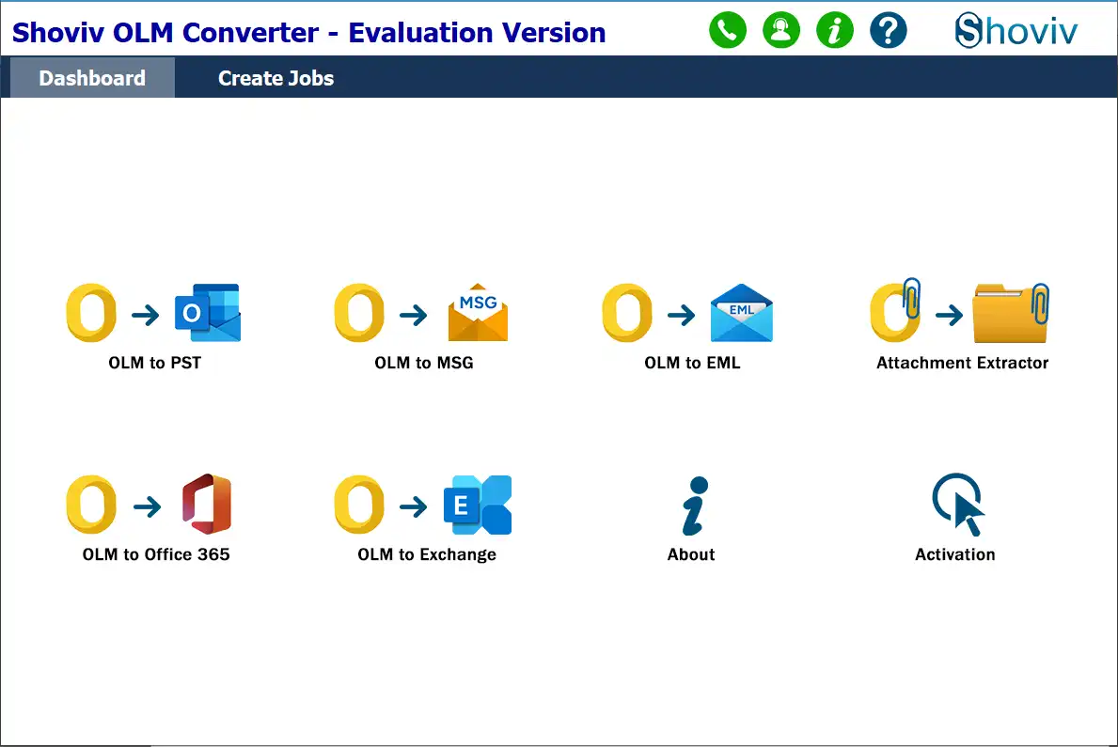Open the green support agent headset icon
Screen dimensions: 1118x747
780,30
